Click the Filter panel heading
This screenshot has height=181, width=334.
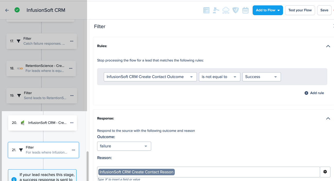pyautogui.click(x=100, y=26)
